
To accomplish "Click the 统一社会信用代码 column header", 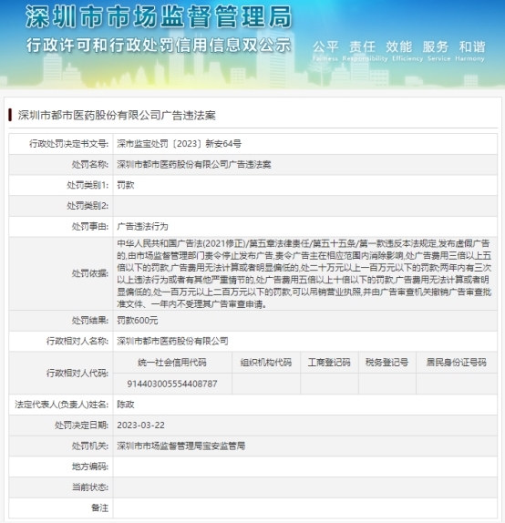I will coord(172,363).
